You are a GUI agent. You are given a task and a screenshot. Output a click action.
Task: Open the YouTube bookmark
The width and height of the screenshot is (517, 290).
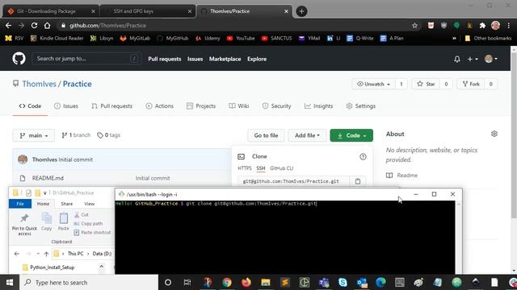pyautogui.click(x=241, y=38)
